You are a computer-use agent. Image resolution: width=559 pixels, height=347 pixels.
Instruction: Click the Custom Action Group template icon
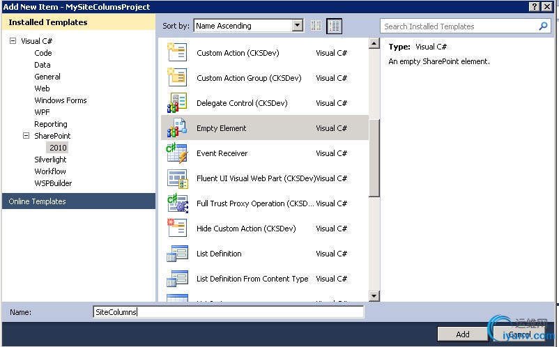177,77
